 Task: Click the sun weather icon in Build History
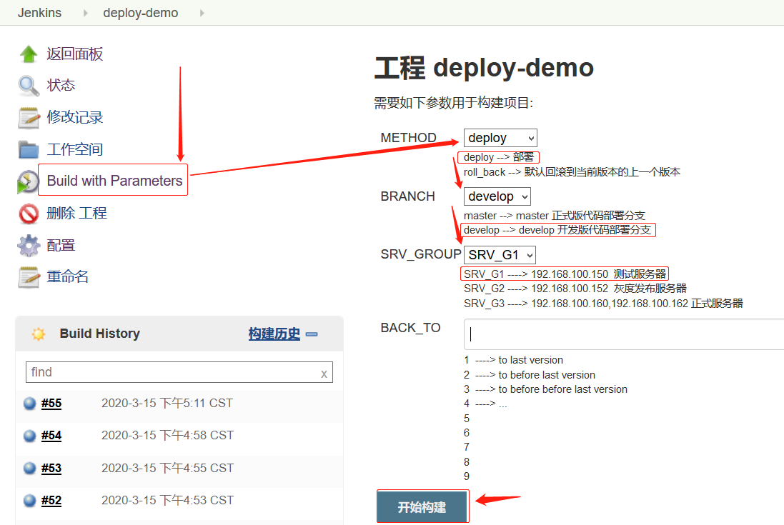click(x=39, y=334)
